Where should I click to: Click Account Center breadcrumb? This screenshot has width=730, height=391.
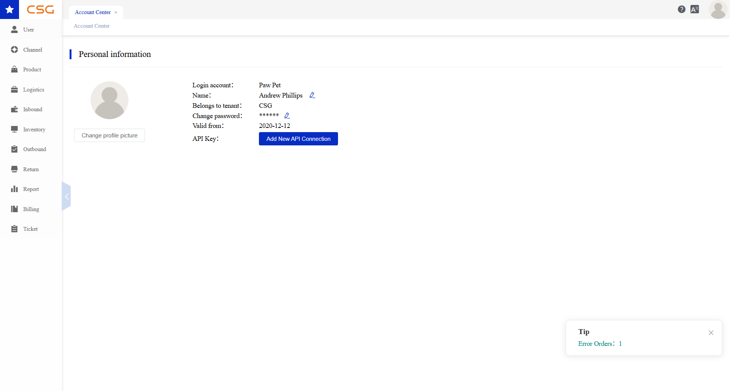92,26
